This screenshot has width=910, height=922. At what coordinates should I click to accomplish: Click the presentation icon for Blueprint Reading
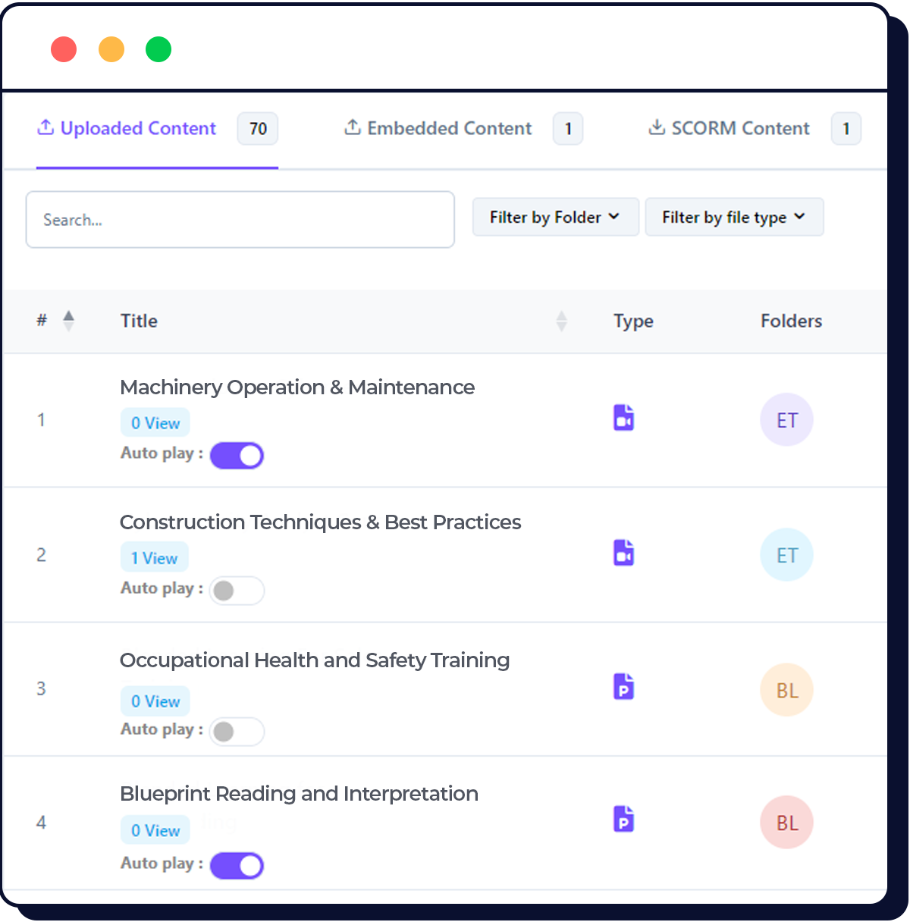click(623, 820)
